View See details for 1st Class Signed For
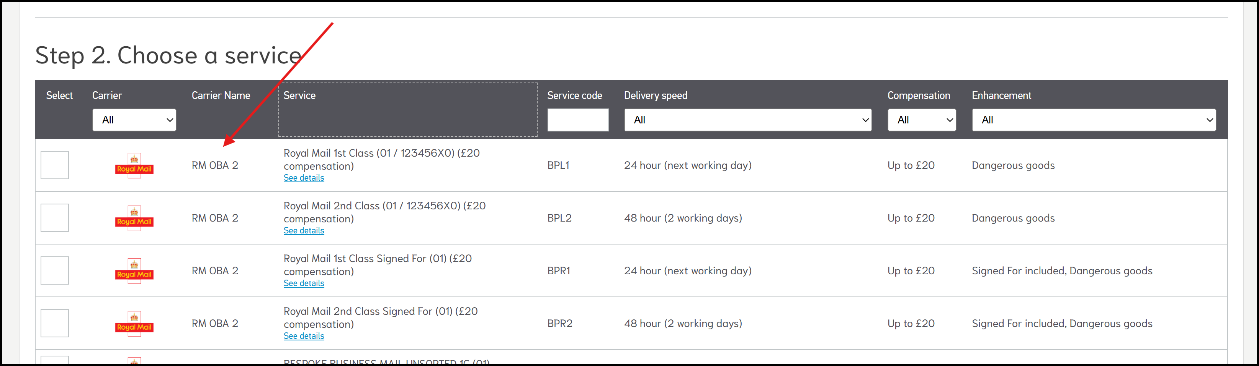 [x=304, y=283]
